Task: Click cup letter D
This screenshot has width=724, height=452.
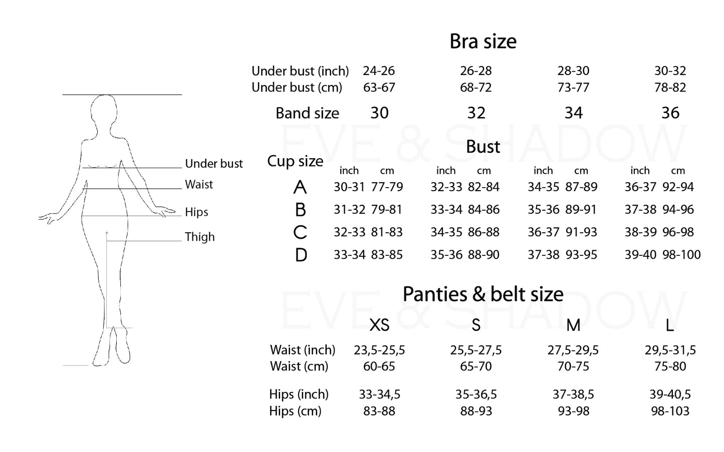Action: 301,255
